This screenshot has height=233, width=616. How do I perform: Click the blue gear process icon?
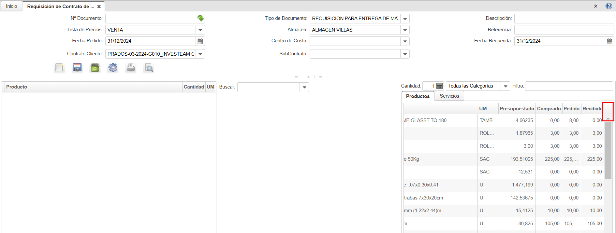click(113, 68)
